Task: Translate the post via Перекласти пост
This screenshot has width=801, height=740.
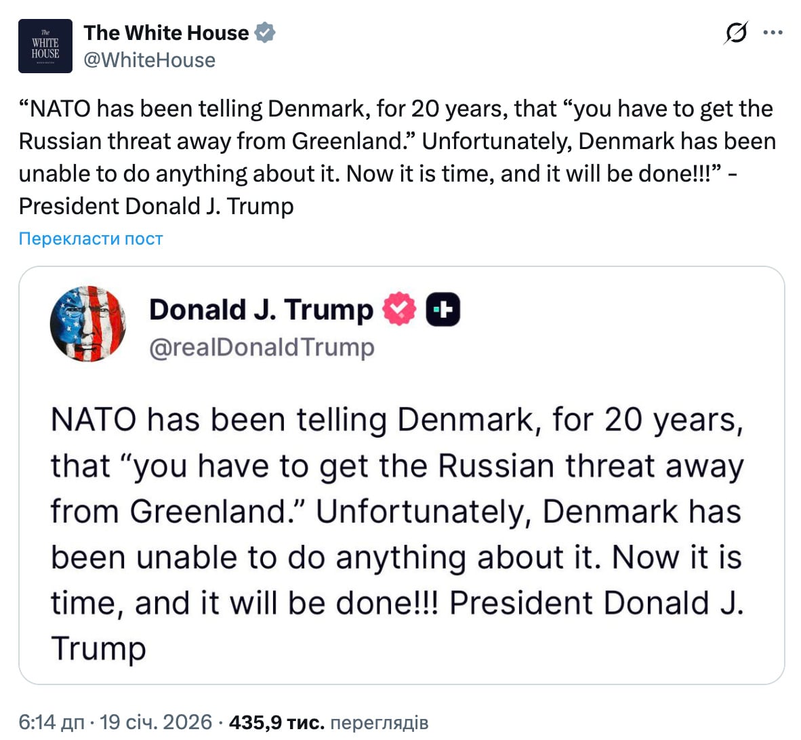Action: [x=91, y=239]
